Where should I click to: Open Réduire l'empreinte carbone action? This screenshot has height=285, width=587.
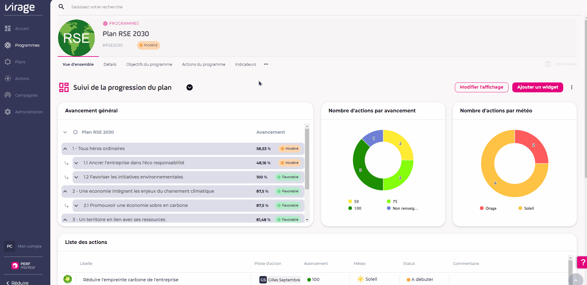click(x=131, y=280)
